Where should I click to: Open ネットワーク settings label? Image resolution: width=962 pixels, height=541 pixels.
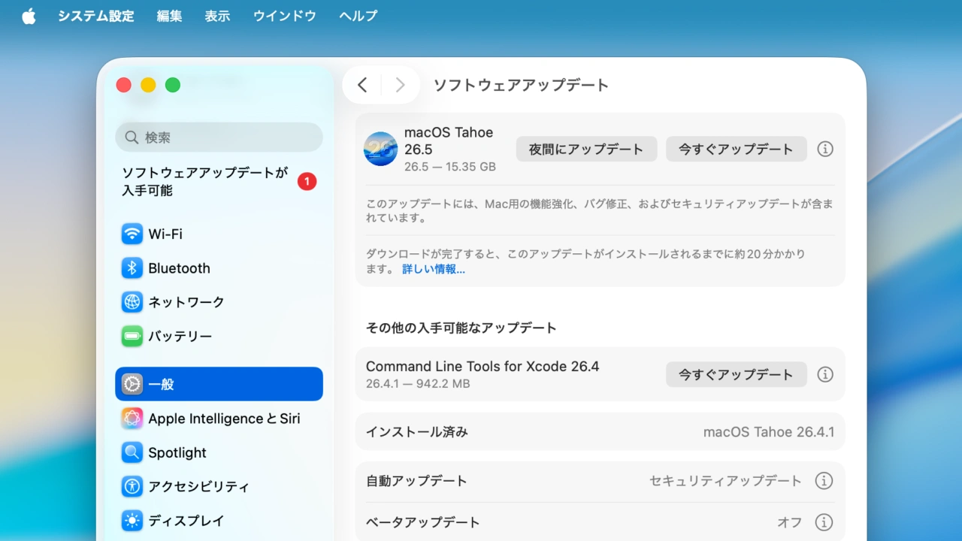[x=186, y=302]
